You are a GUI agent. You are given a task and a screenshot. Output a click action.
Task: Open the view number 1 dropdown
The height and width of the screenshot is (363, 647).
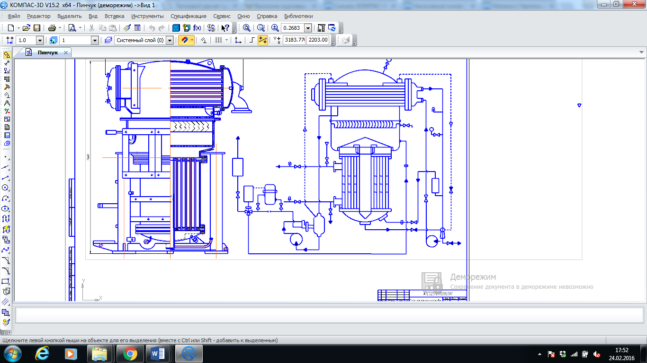pyautogui.click(x=95, y=41)
